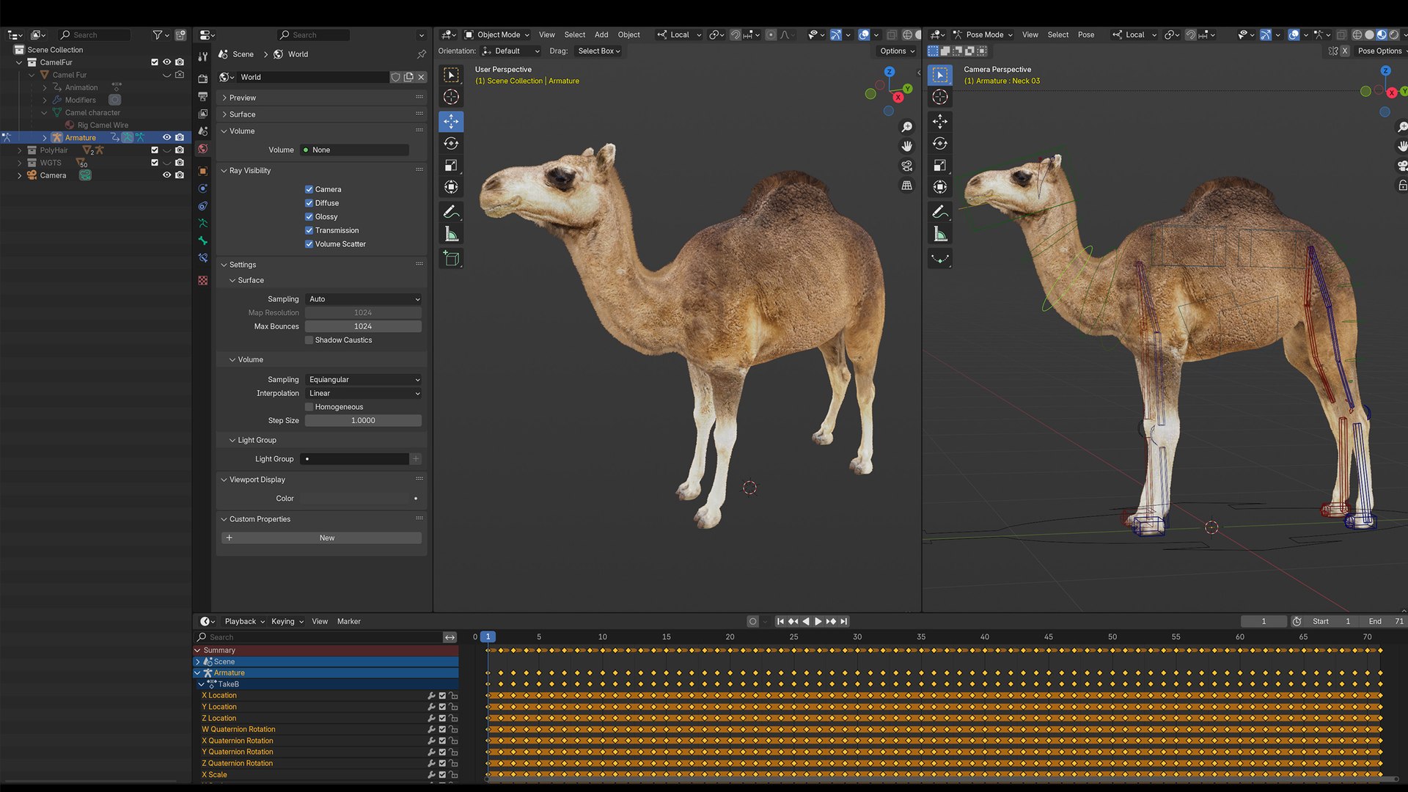Jump to first frame in timeline

pyautogui.click(x=780, y=621)
